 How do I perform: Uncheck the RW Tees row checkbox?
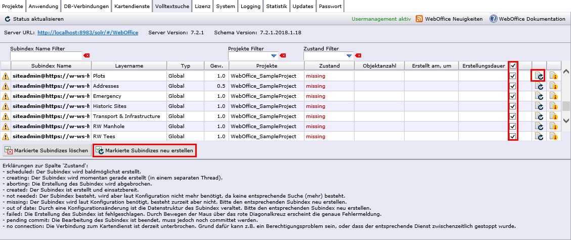[x=513, y=137]
